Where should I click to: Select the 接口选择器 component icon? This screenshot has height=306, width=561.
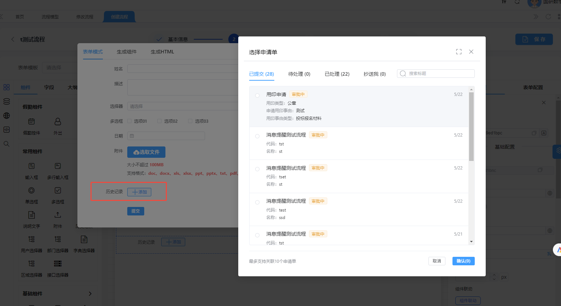[58, 264]
